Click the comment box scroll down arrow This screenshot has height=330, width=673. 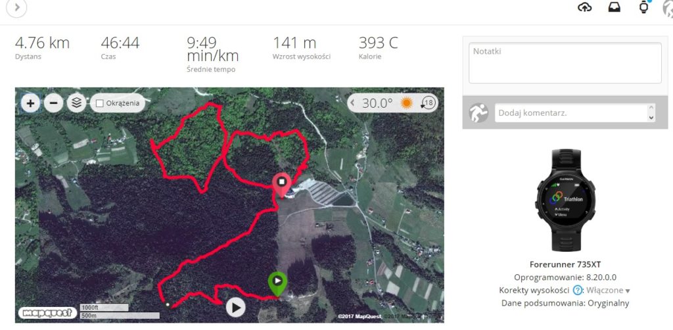pyautogui.click(x=651, y=118)
